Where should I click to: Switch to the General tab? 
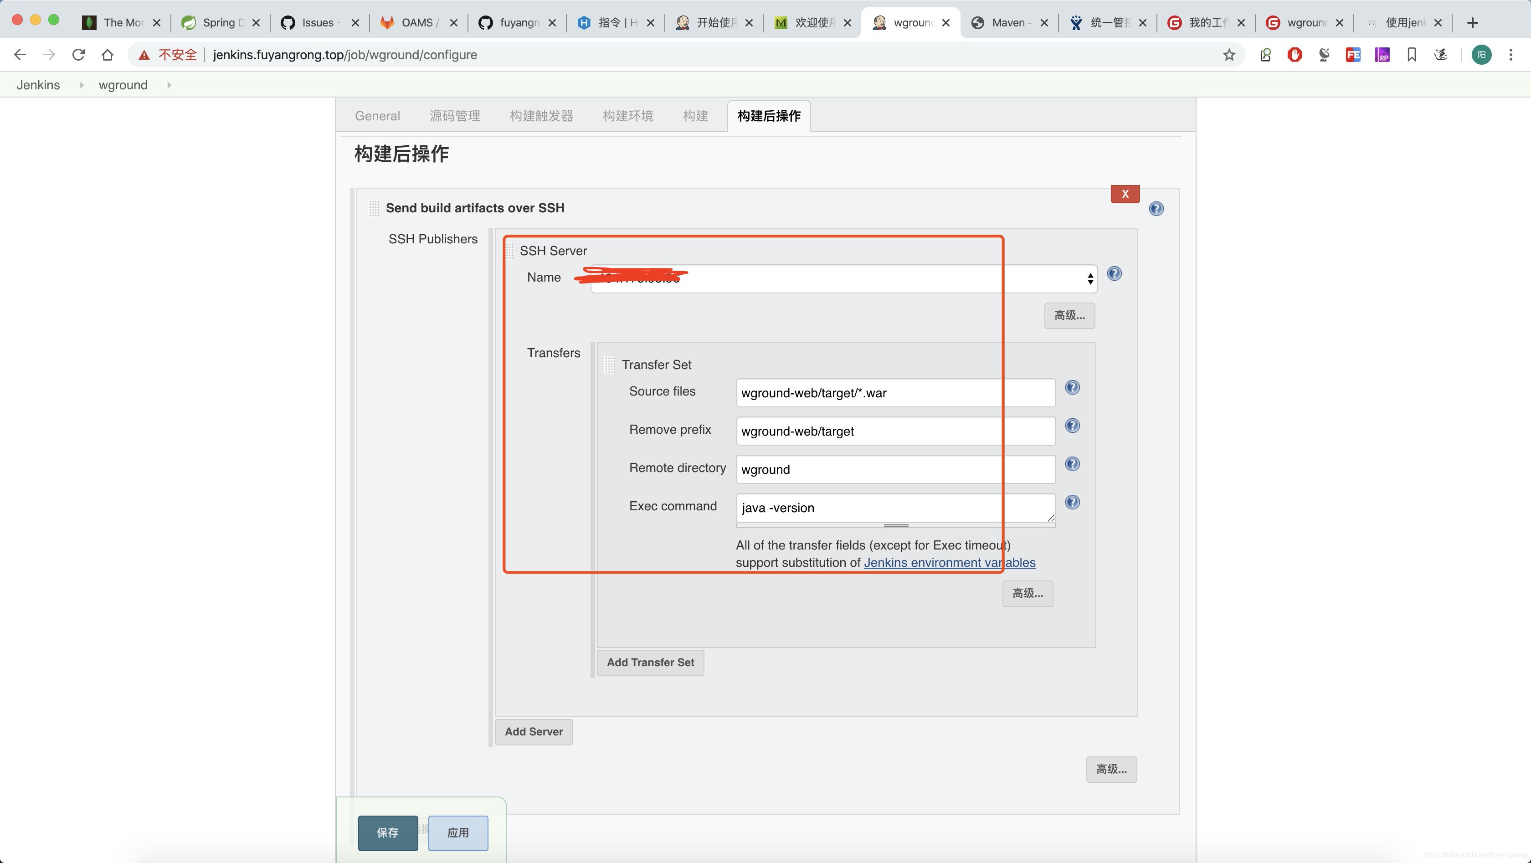[x=377, y=116]
